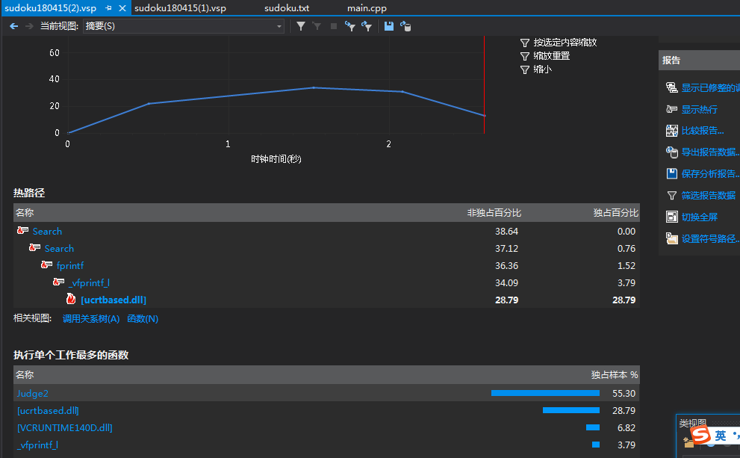Click the blue save icon in toolbar
740x458 pixels.
pyautogui.click(x=389, y=26)
